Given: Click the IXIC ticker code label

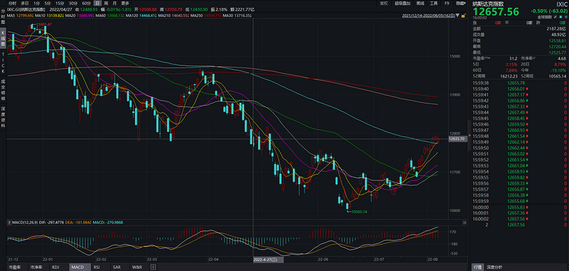Looking at the screenshot, I should (x=561, y=4).
